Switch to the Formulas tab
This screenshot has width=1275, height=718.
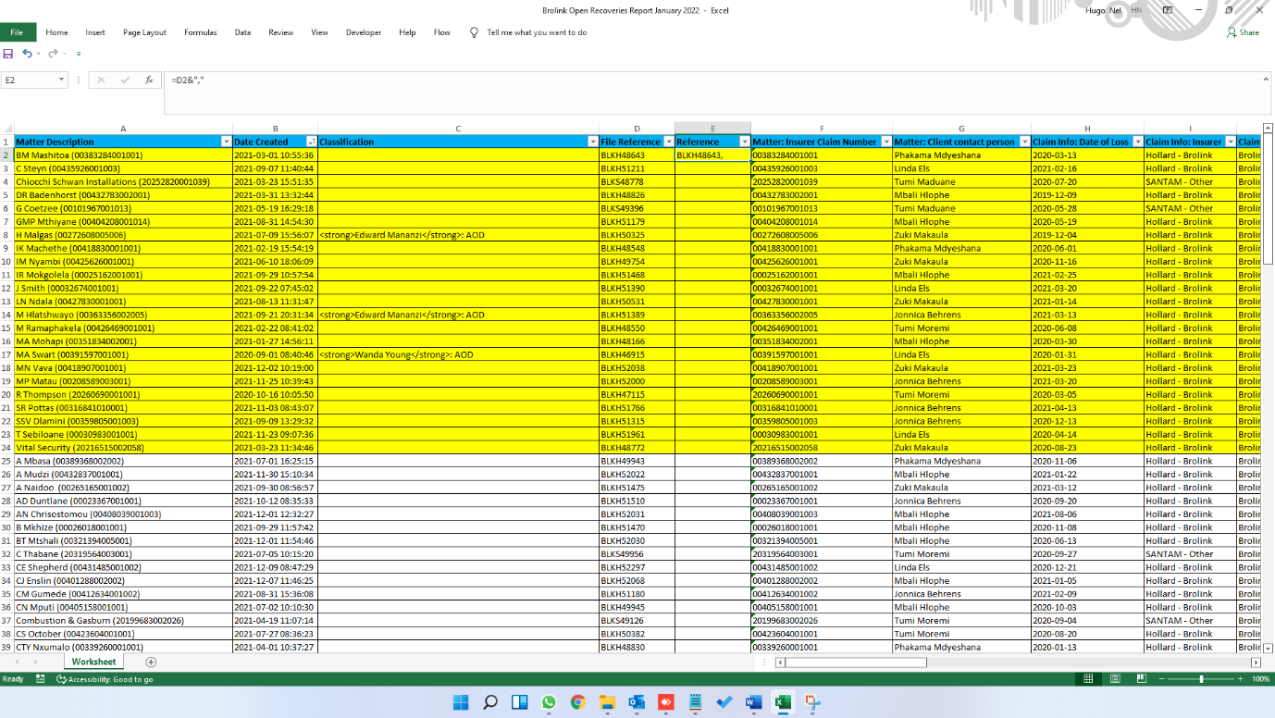click(200, 32)
